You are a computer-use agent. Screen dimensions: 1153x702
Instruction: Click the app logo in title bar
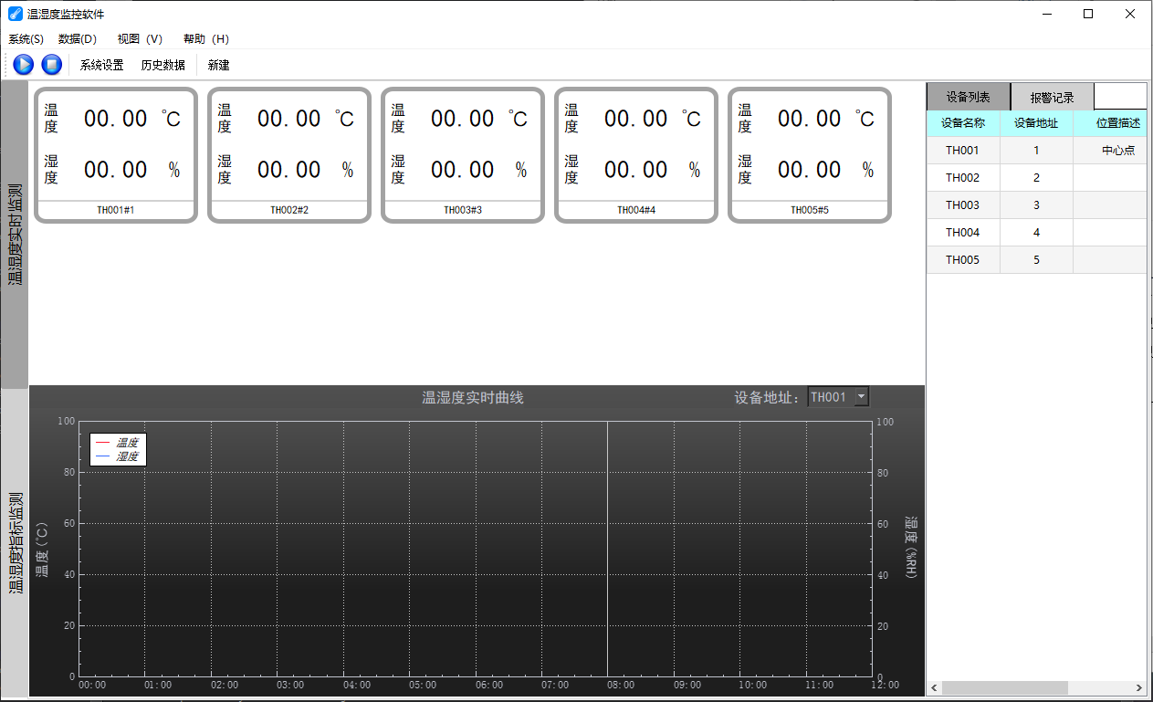pyautogui.click(x=15, y=14)
